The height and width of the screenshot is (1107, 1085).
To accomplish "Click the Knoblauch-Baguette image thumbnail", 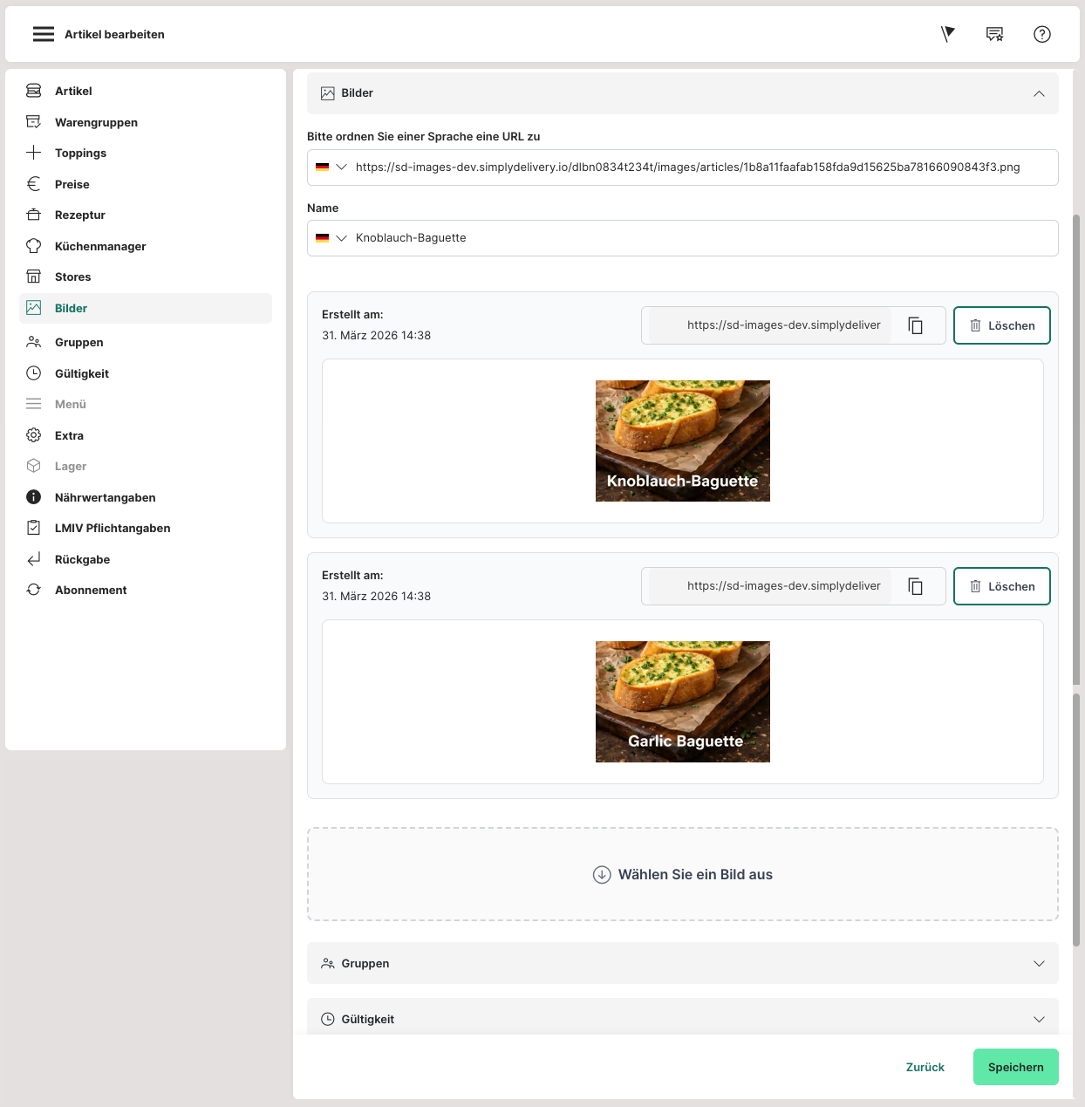I will coord(682,441).
